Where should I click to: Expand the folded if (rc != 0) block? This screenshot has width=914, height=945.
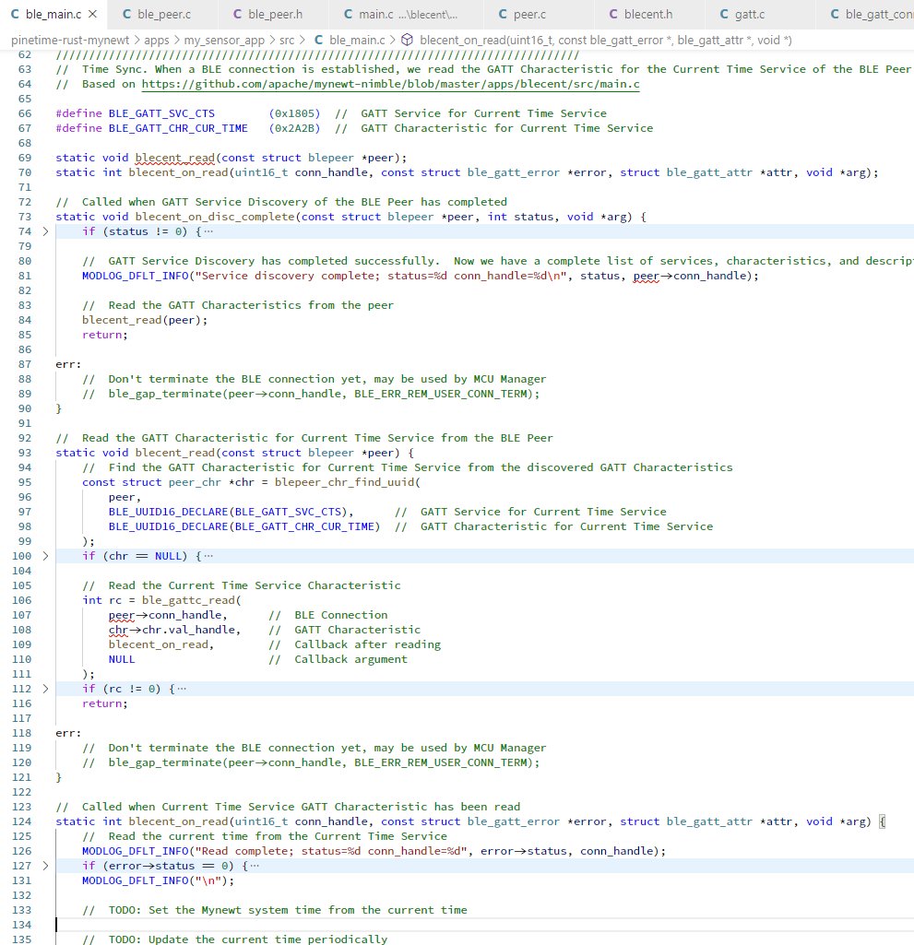click(45, 689)
